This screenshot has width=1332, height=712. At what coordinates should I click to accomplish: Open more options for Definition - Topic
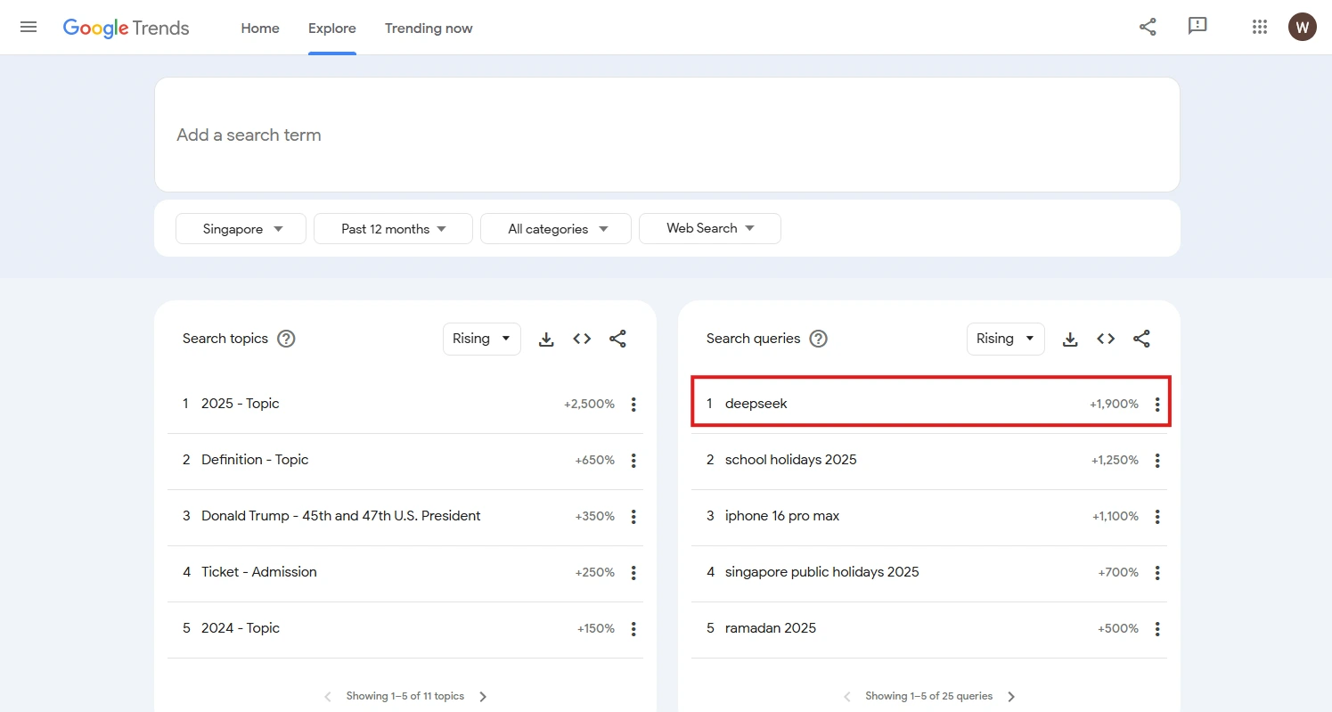[633, 461]
